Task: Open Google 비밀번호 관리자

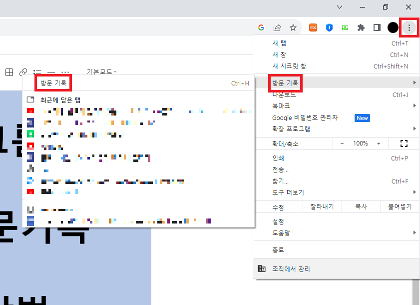Action: point(336,118)
